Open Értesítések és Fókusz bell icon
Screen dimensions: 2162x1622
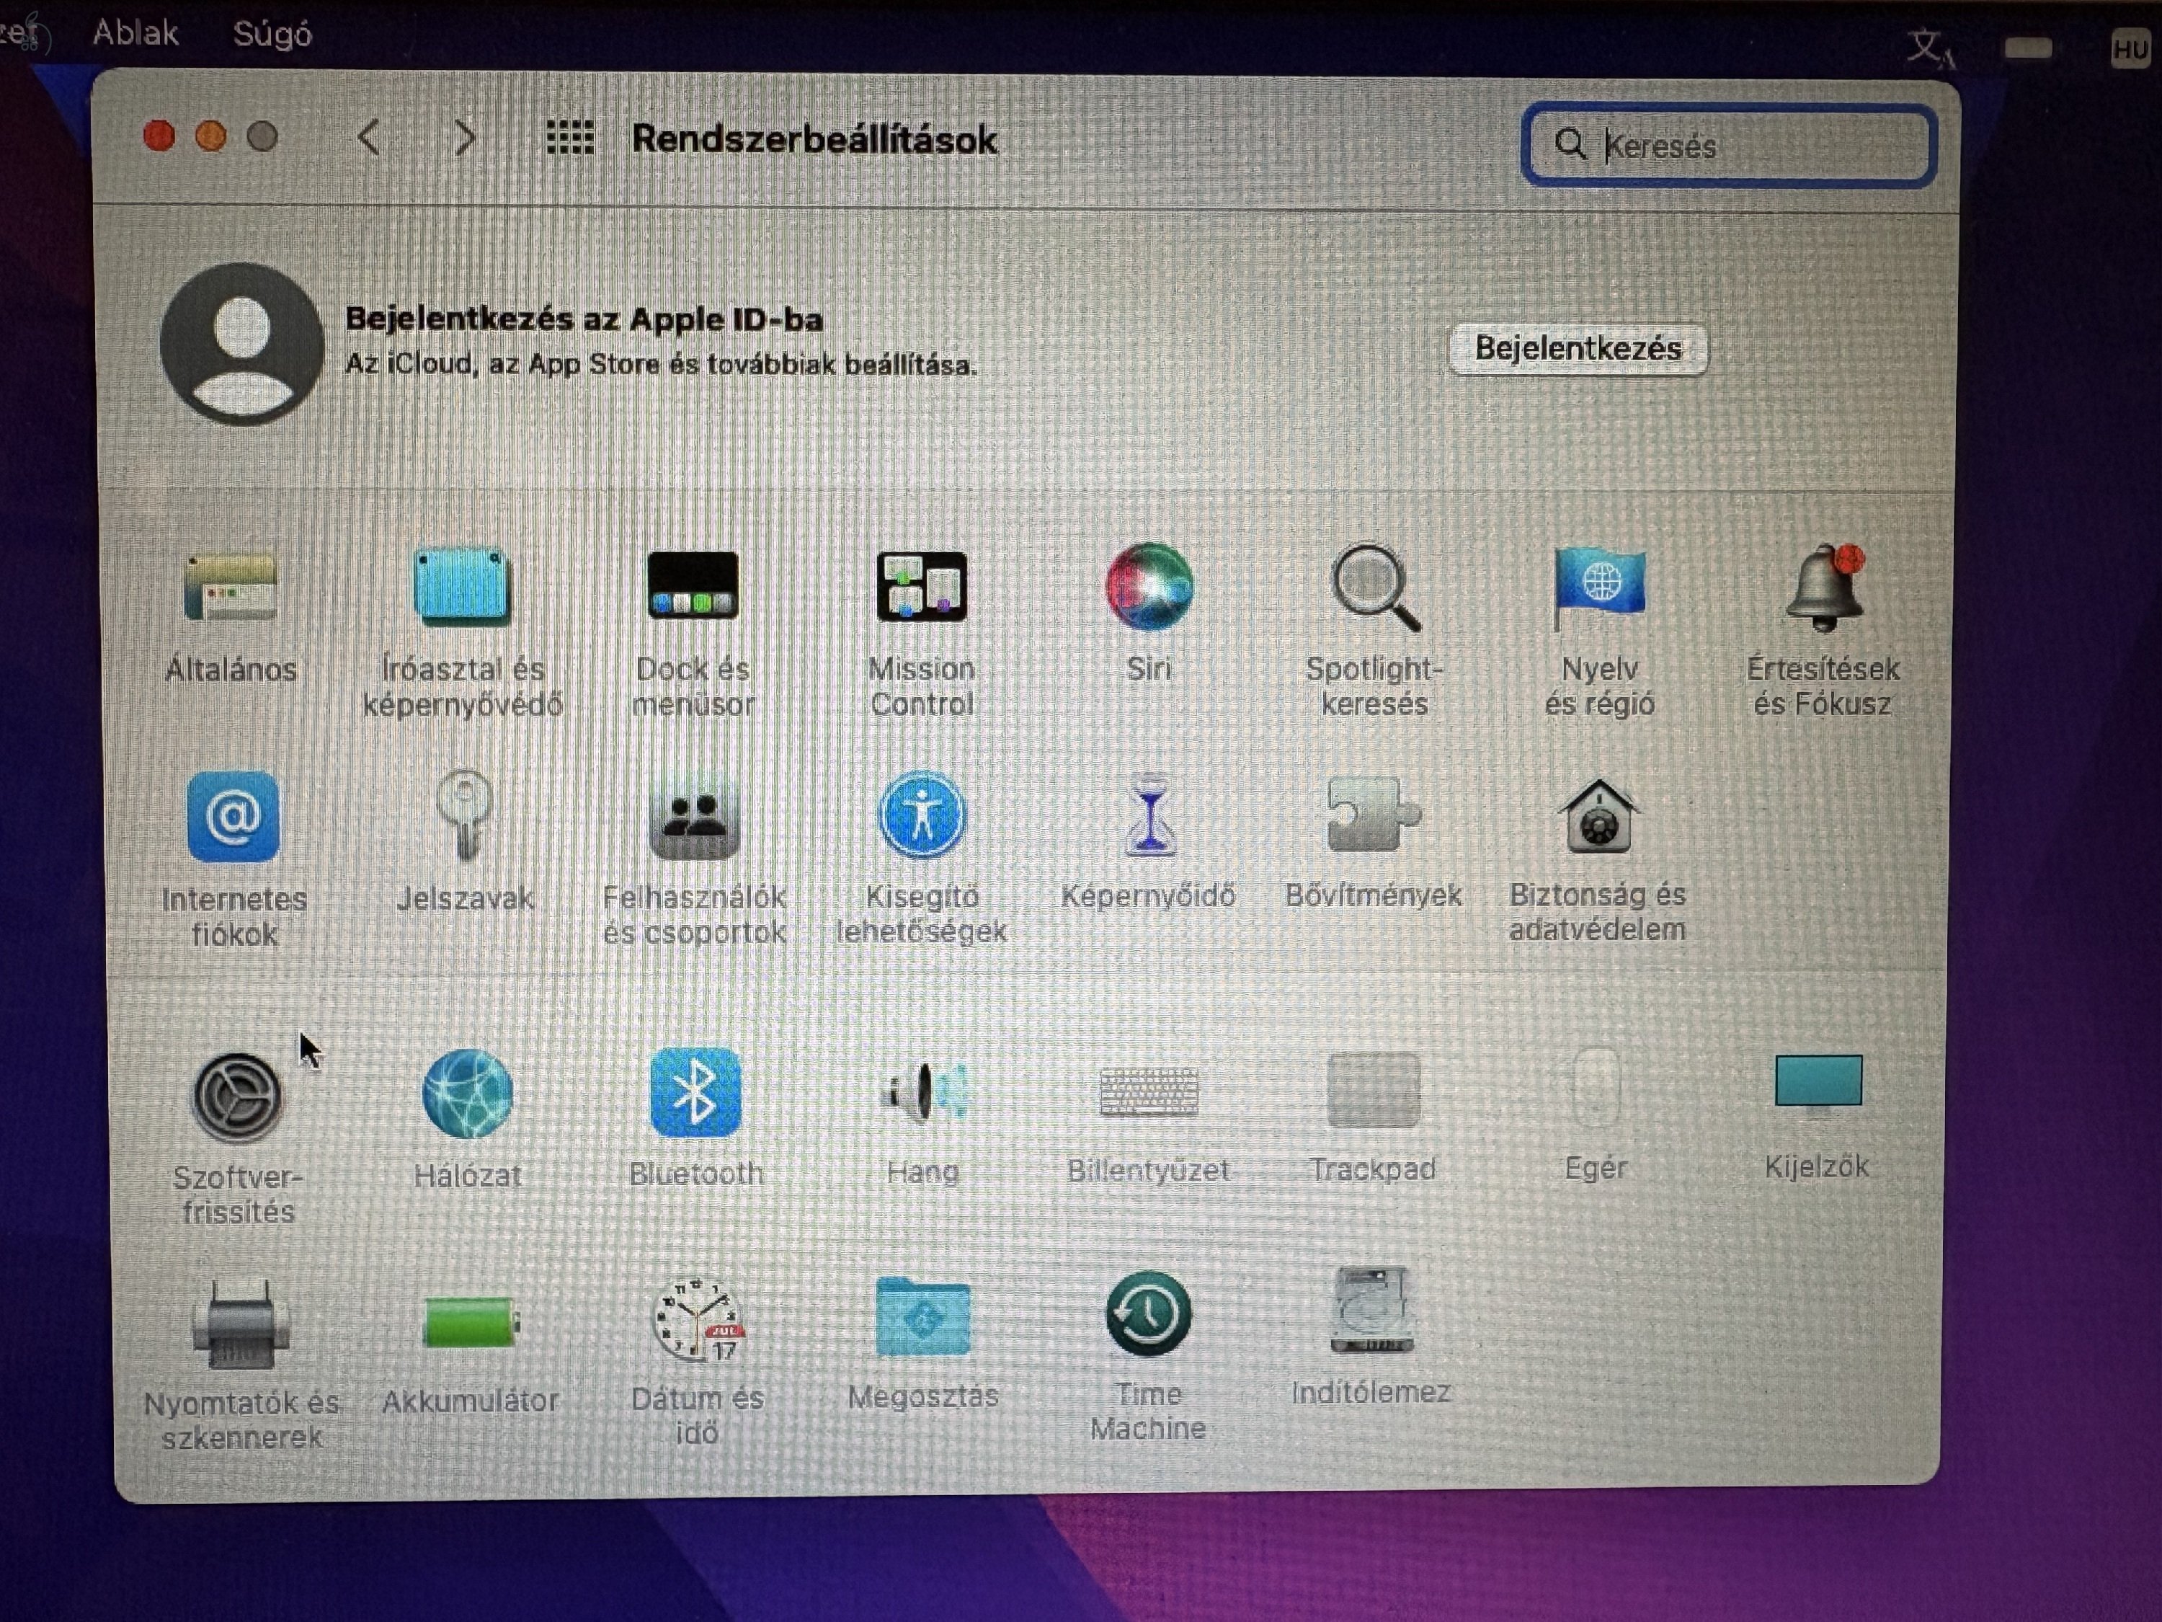pyautogui.click(x=1825, y=587)
